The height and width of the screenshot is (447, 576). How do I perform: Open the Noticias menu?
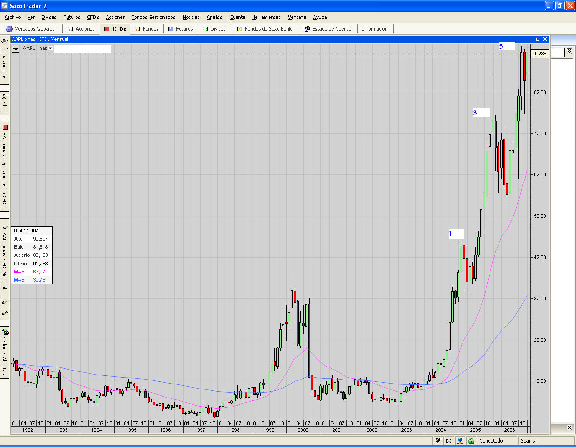pyautogui.click(x=191, y=17)
